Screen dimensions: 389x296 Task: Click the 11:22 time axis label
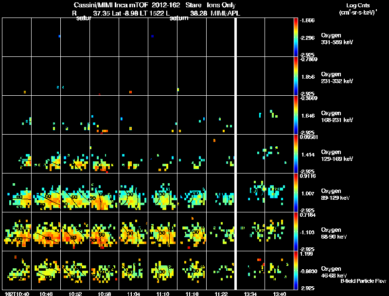click(x=221, y=294)
